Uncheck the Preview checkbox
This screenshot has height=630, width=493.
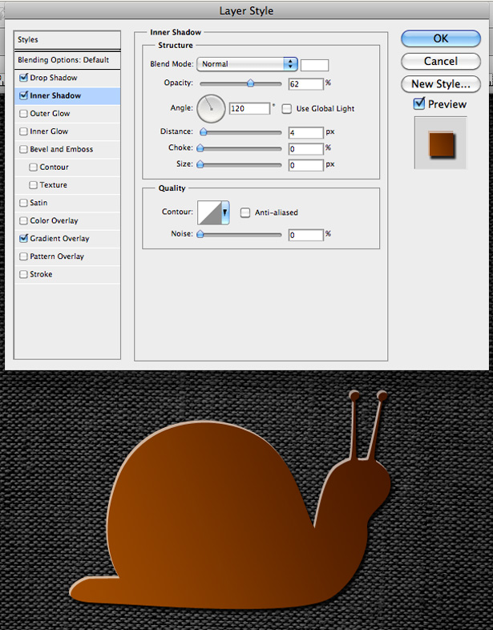pos(419,103)
